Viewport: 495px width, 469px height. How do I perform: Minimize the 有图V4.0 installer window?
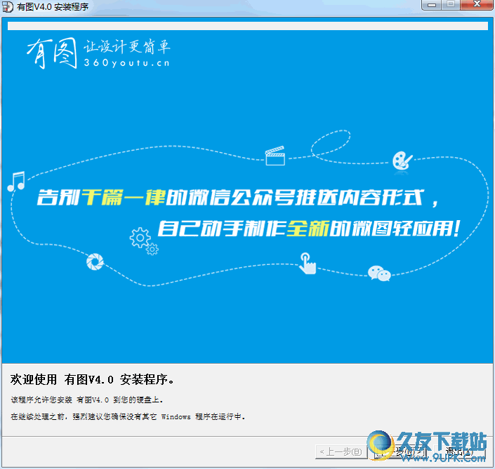click(432, 5)
